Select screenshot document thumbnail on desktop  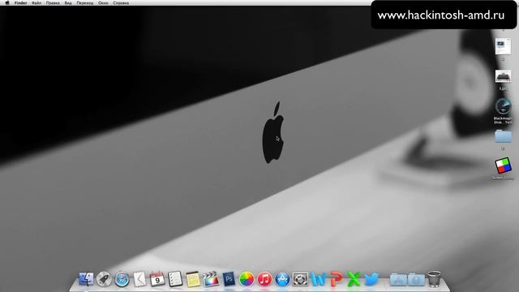[x=503, y=46]
